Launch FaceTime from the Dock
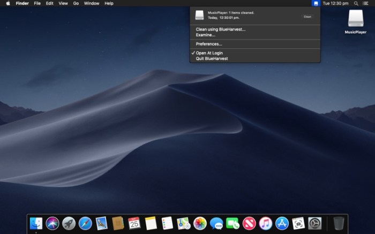Image resolution: width=375 pixels, height=234 pixels. 232,223
